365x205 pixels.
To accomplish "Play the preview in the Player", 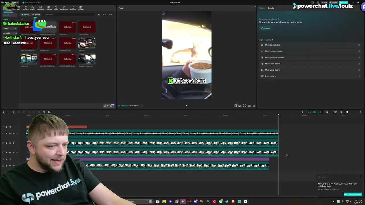I will [x=187, y=106].
